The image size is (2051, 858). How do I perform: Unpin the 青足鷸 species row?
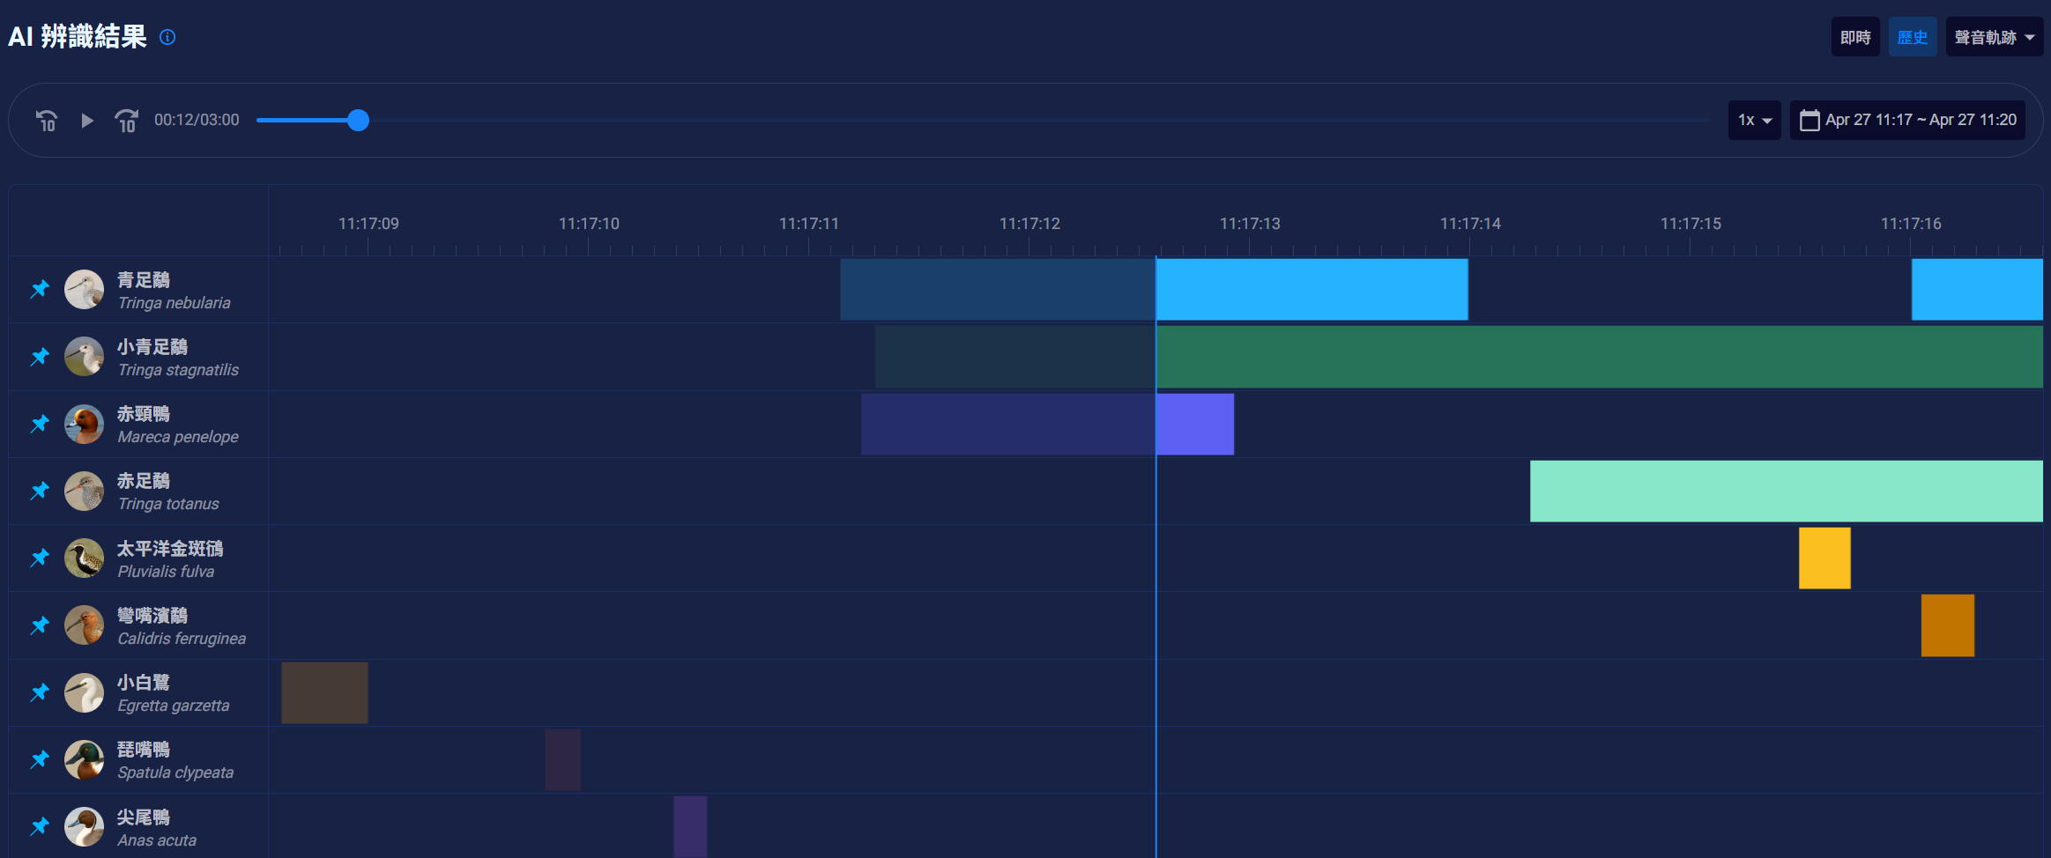tap(40, 289)
